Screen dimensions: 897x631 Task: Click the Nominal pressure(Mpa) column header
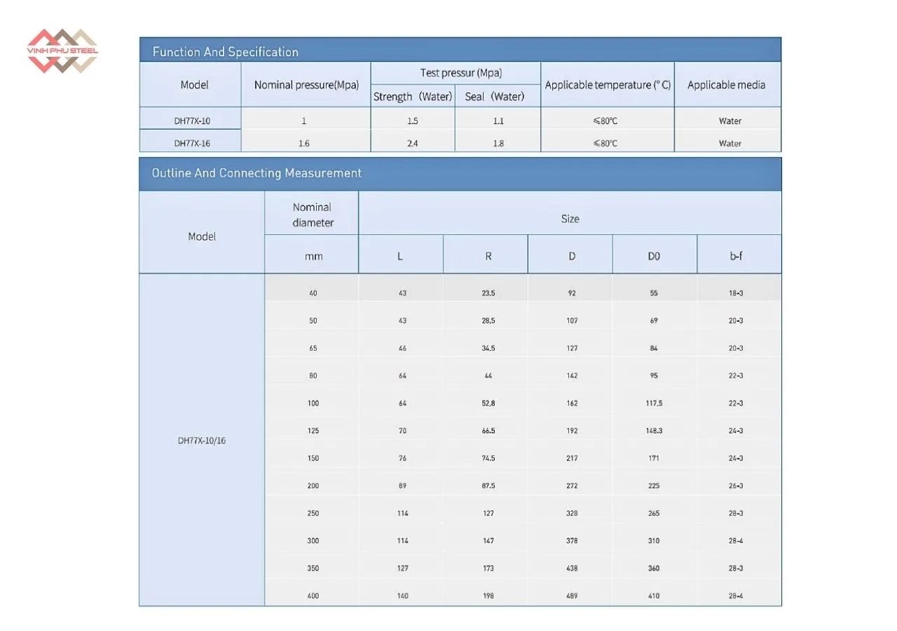pyautogui.click(x=306, y=85)
